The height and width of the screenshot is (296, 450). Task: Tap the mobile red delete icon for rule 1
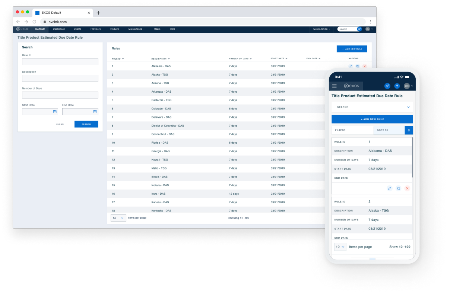click(x=407, y=188)
